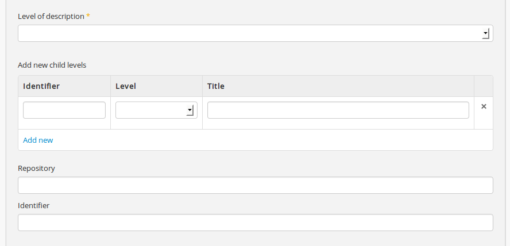The height and width of the screenshot is (246, 510).
Task: Click the Identifier field below Repository
Action: [255, 222]
